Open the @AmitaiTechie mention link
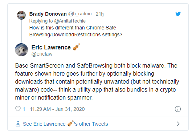Image resolution: width=196 pixels, height=133 pixels. pyautogui.click(x=70, y=21)
